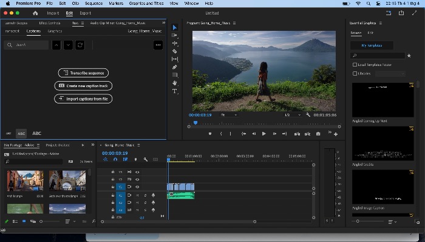425x242 pixels.
Task: Click the refresh icon in Captions panel
Action: tap(80, 45)
